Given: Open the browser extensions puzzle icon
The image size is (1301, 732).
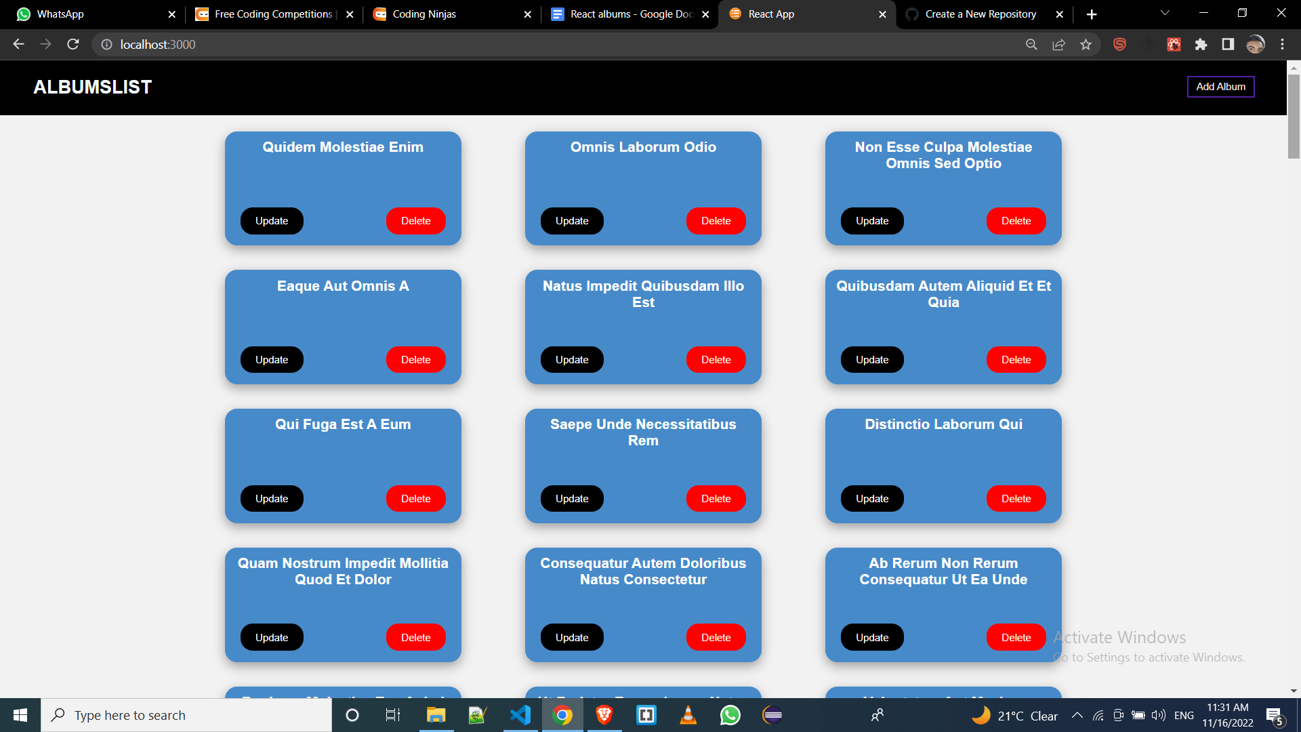Looking at the screenshot, I should click(x=1201, y=45).
